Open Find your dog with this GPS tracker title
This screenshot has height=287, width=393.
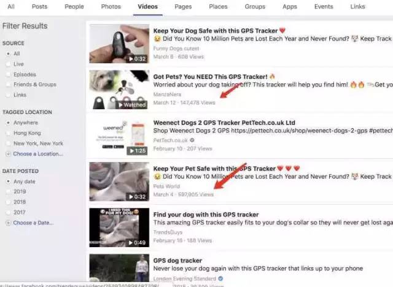206,215
